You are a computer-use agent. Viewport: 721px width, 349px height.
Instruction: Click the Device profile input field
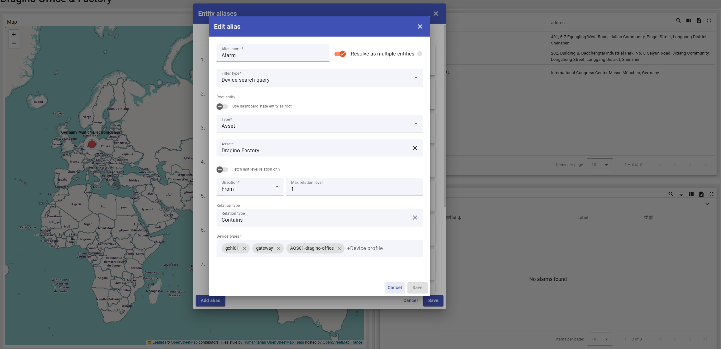point(382,248)
